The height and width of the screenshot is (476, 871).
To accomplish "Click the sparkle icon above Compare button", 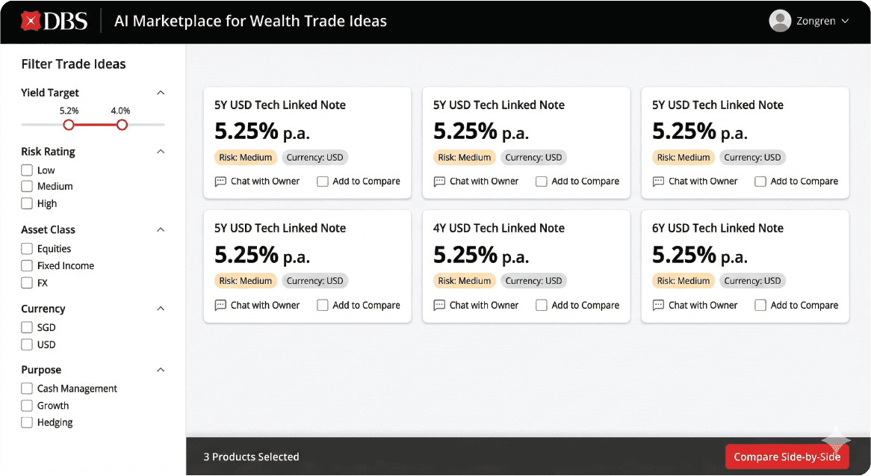I will tap(836, 440).
